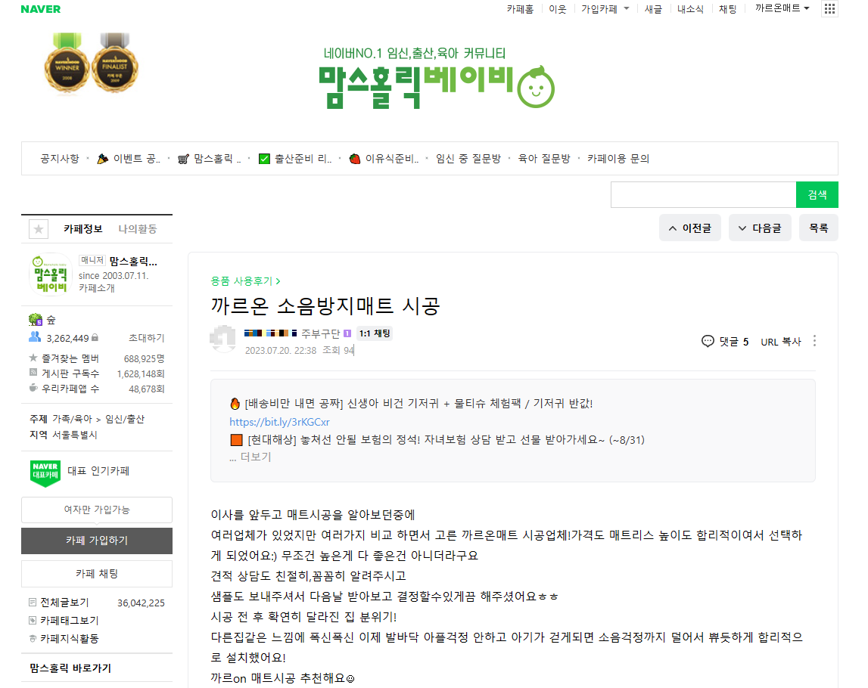Copy the post link with URL 복사
The image size is (868, 688).
(x=780, y=342)
